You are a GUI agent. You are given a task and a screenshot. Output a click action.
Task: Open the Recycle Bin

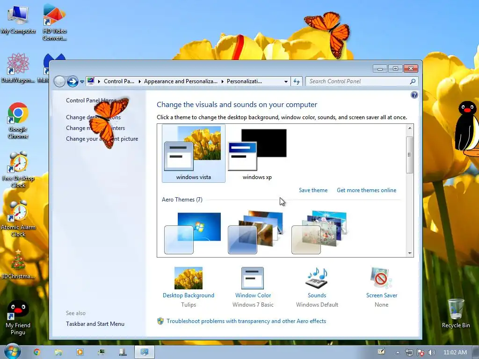[x=456, y=313]
